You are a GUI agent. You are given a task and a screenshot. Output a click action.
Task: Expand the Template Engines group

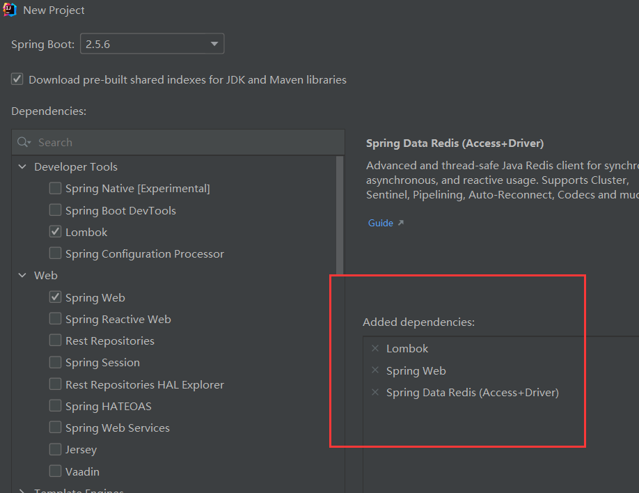coord(22,490)
